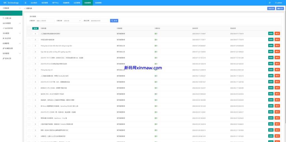Image resolution: width=286 pixels, height=142 pixels.
Task: Open the 后台首页 top navigation tab
Action: pyautogui.click(x=34, y=3)
